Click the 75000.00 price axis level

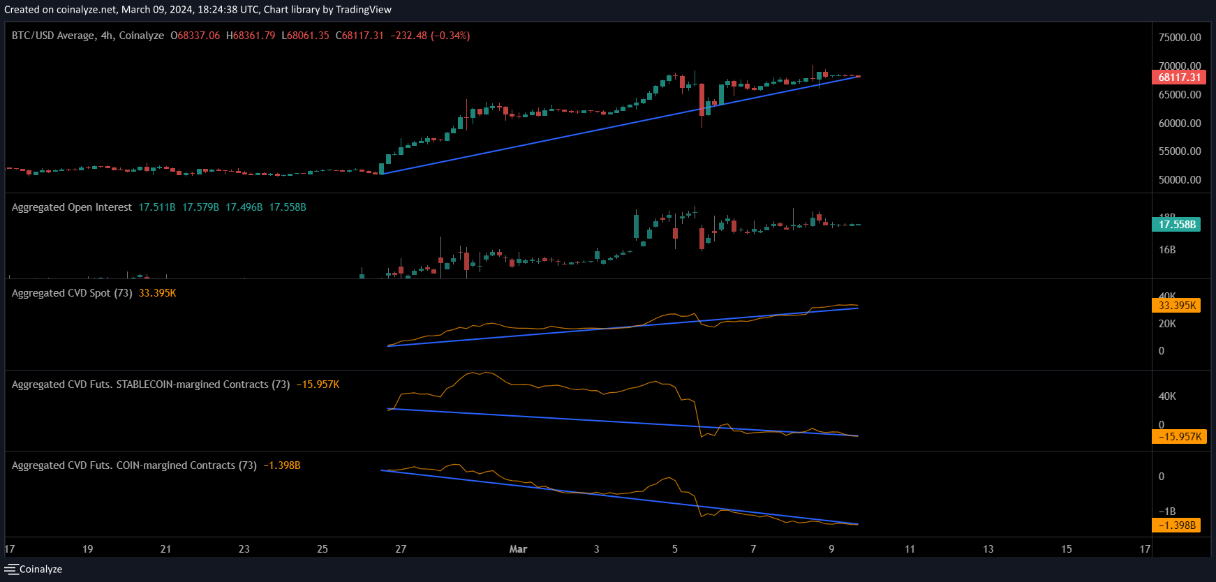(x=1180, y=38)
